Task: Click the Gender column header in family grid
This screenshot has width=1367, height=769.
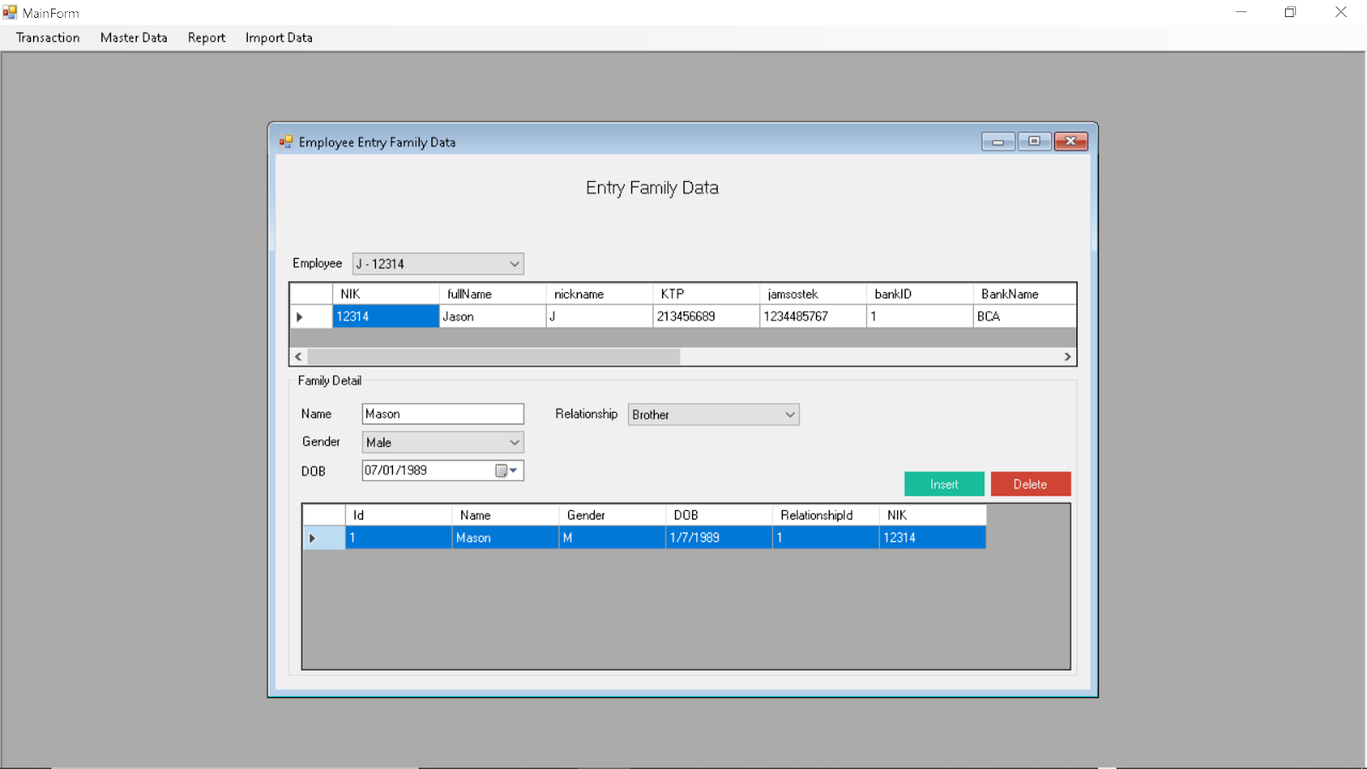Action: coord(612,515)
